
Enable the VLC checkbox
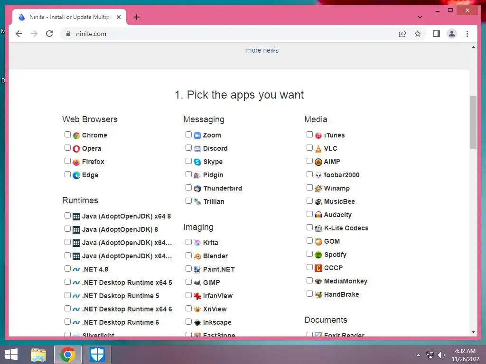pyautogui.click(x=309, y=148)
